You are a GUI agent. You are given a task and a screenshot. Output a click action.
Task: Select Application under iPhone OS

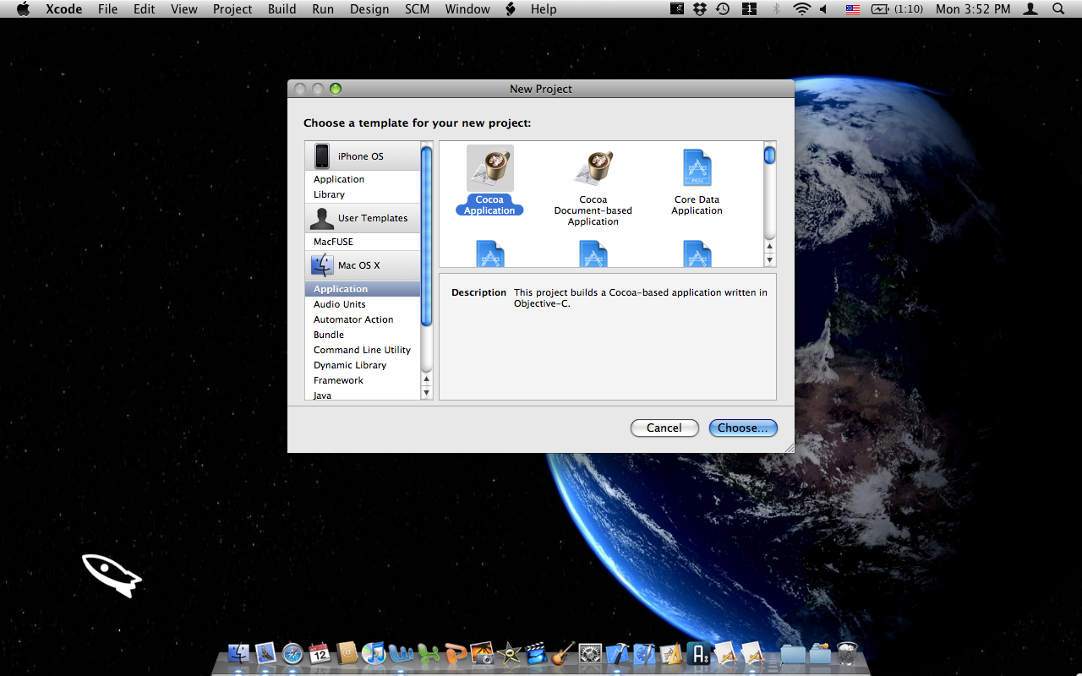coord(363,179)
